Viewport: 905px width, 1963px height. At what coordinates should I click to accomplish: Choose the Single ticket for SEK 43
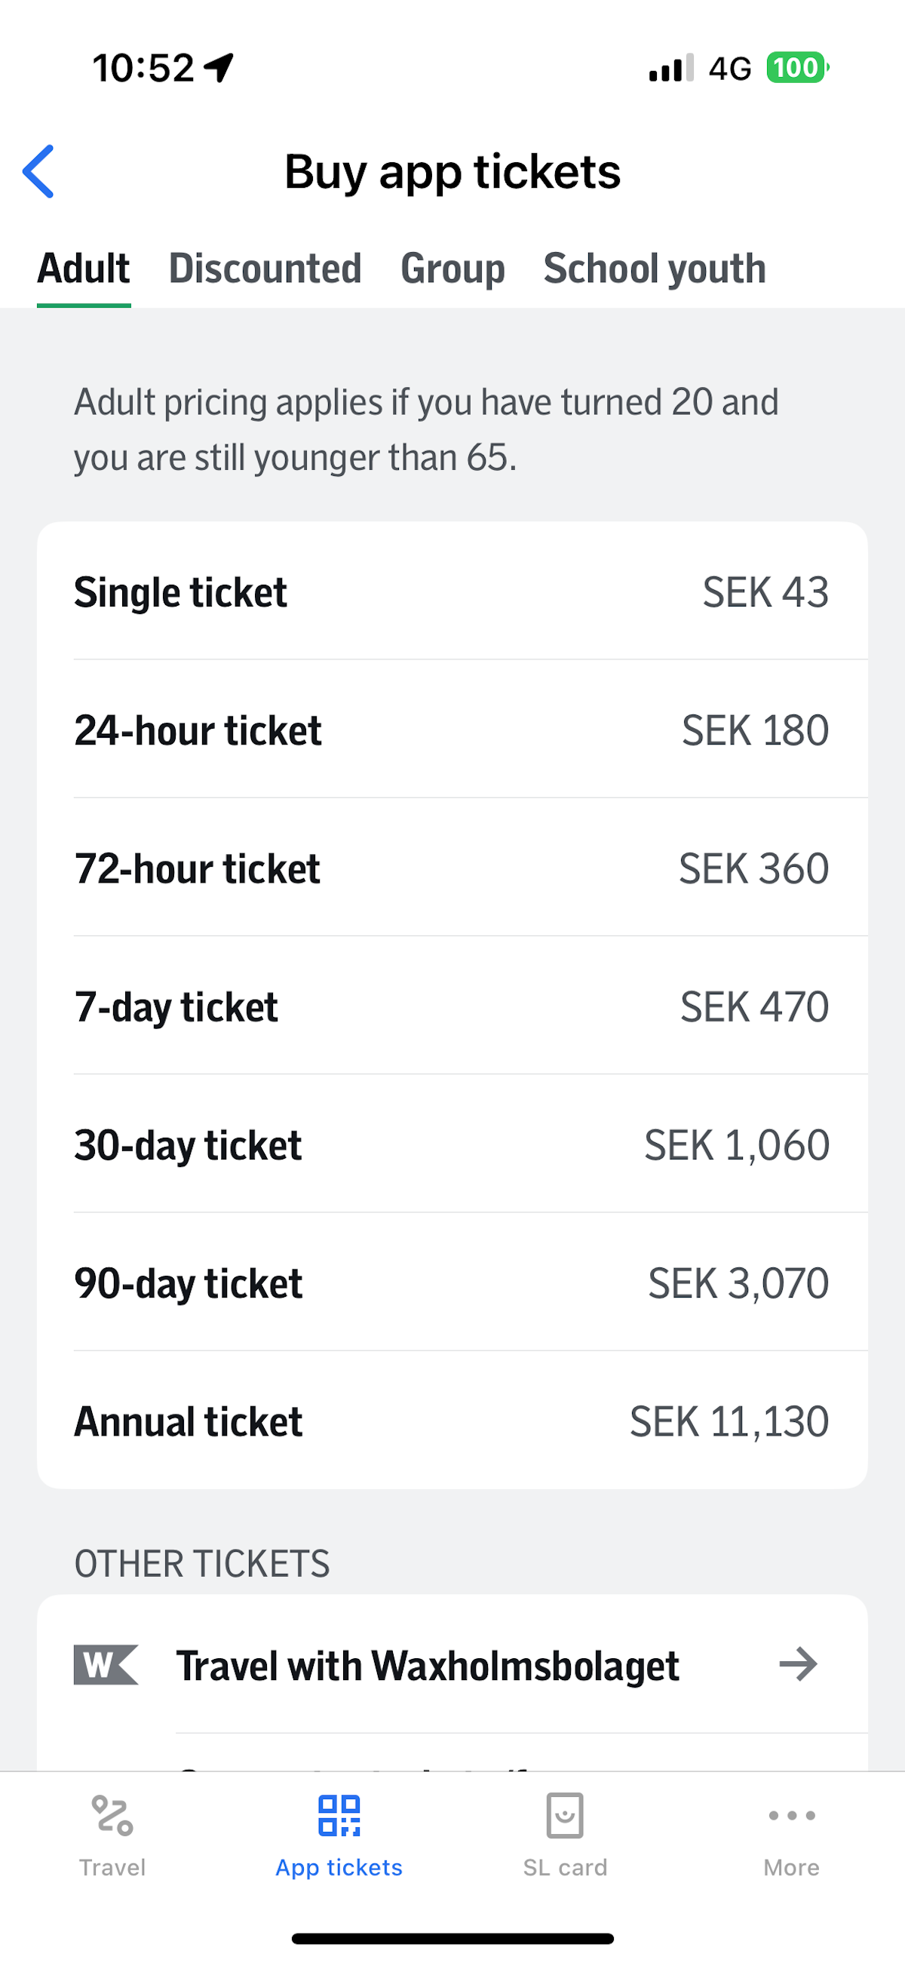point(452,592)
